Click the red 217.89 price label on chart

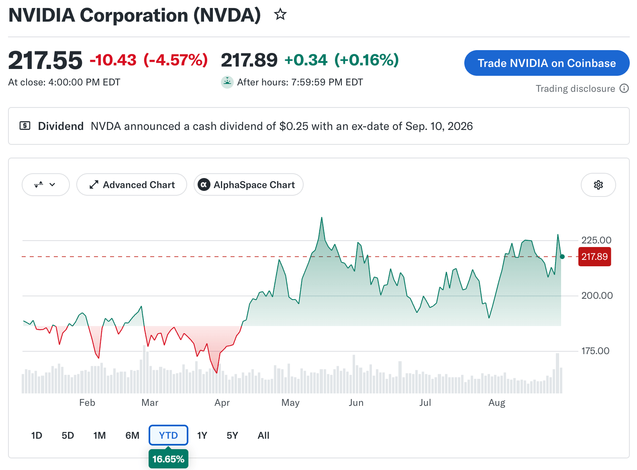pos(594,257)
